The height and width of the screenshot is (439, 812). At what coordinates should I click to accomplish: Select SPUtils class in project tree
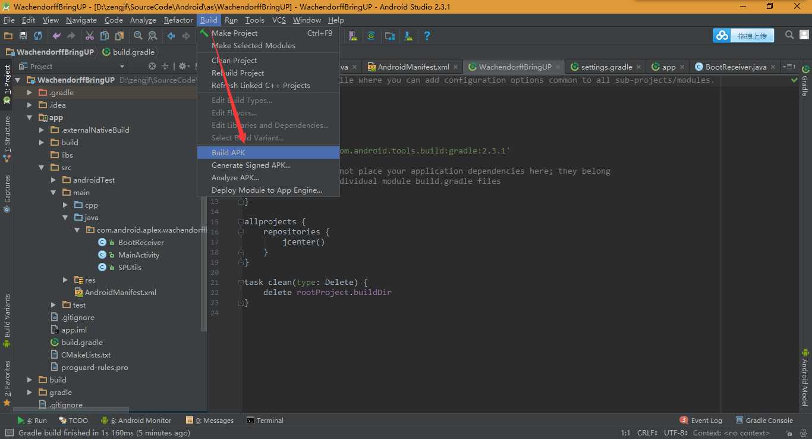click(130, 267)
